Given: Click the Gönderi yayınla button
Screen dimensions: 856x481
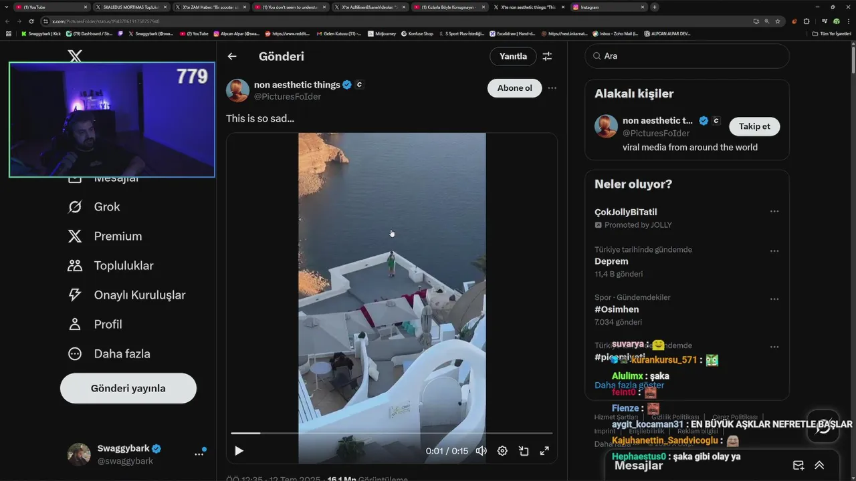Looking at the screenshot, I should 128,388.
